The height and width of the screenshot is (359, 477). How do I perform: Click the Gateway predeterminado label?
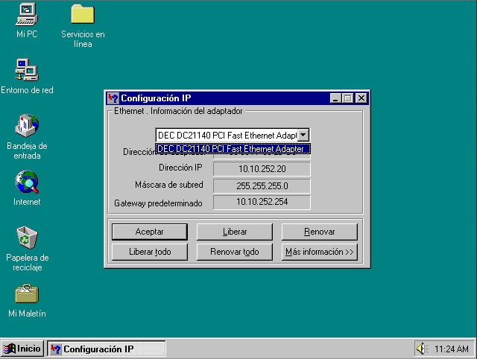[x=158, y=203]
